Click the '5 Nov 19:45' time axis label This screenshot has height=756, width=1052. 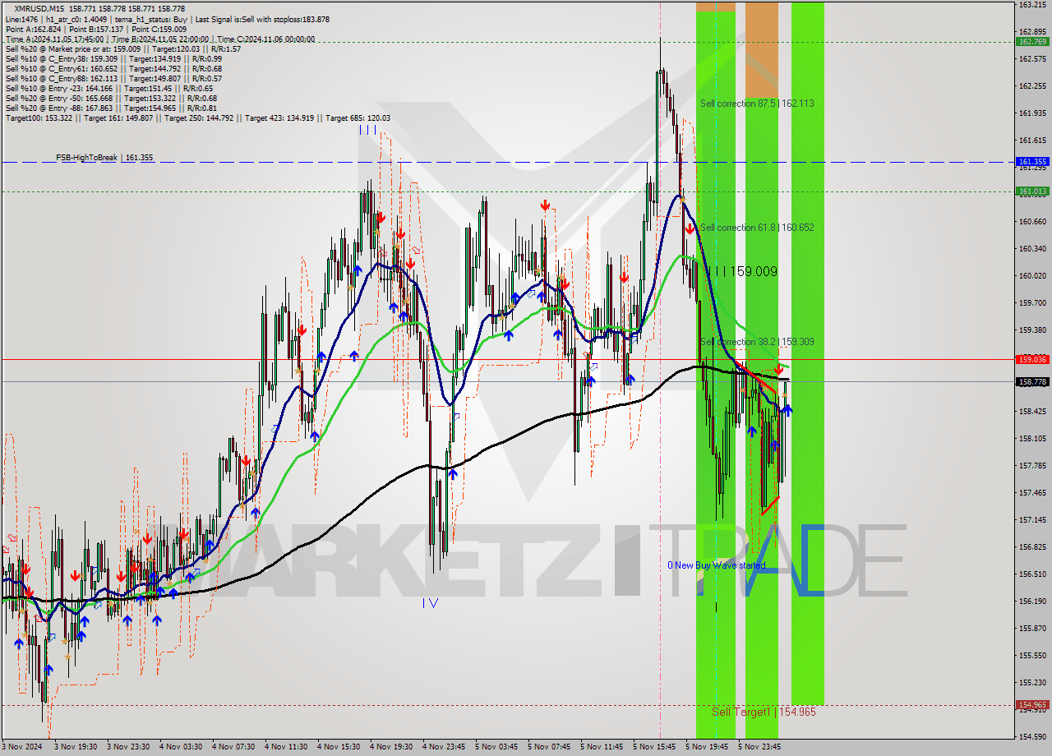tap(707, 747)
